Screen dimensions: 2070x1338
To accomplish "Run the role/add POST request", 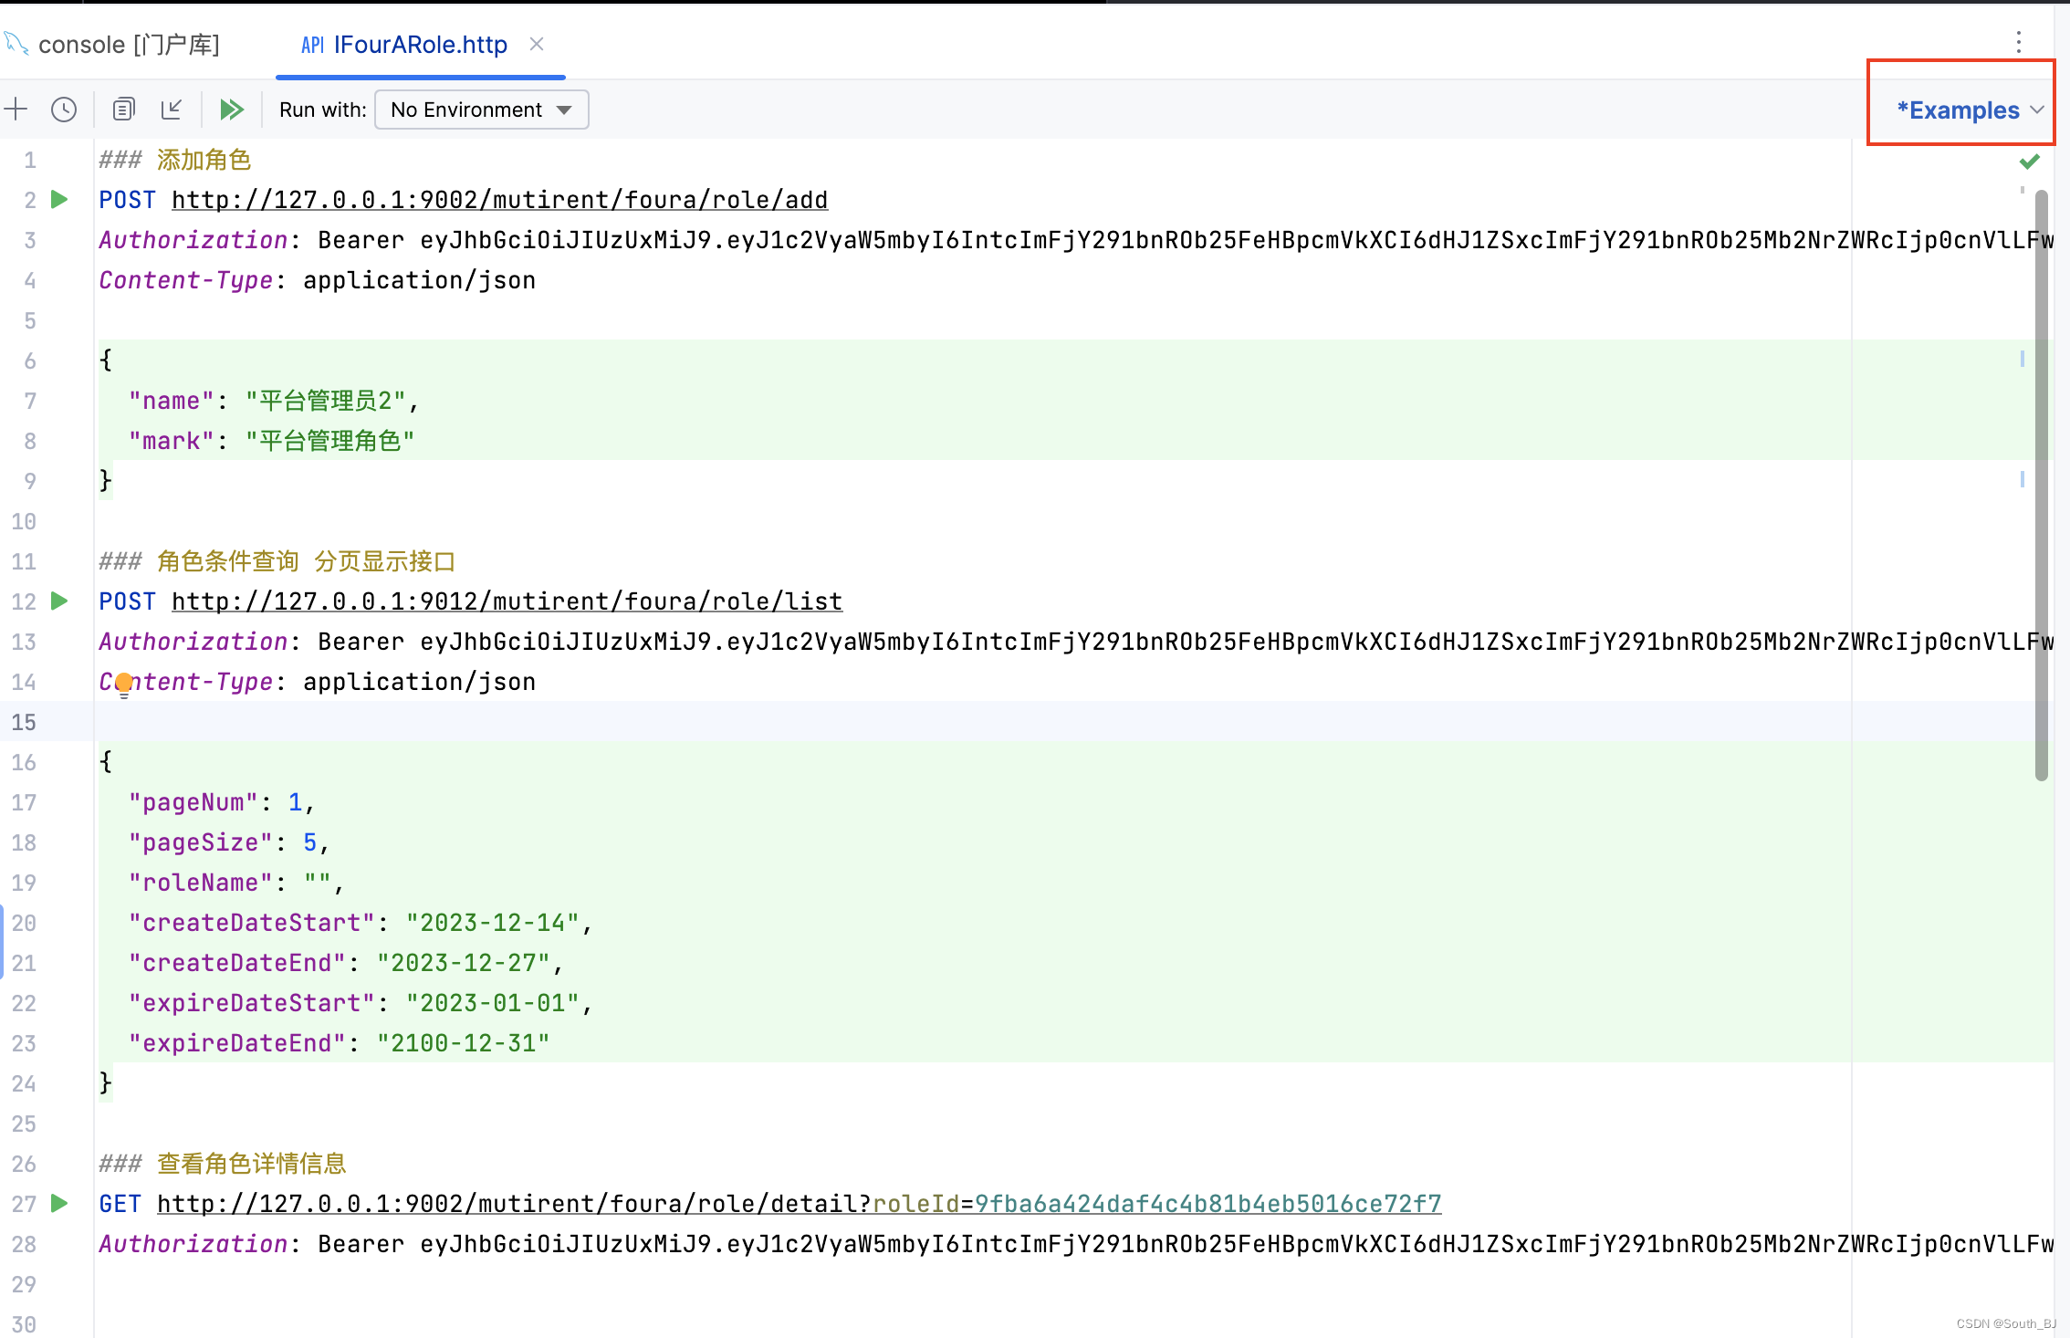I will 59,199.
